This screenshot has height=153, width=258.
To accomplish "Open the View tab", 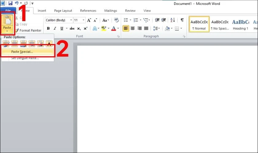I will tap(147, 11).
